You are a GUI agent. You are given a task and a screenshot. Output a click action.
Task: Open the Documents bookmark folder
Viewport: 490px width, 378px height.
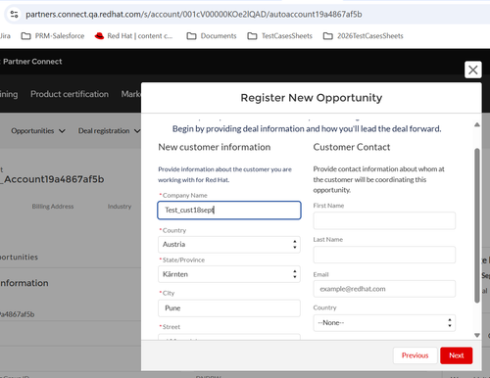[212, 36]
